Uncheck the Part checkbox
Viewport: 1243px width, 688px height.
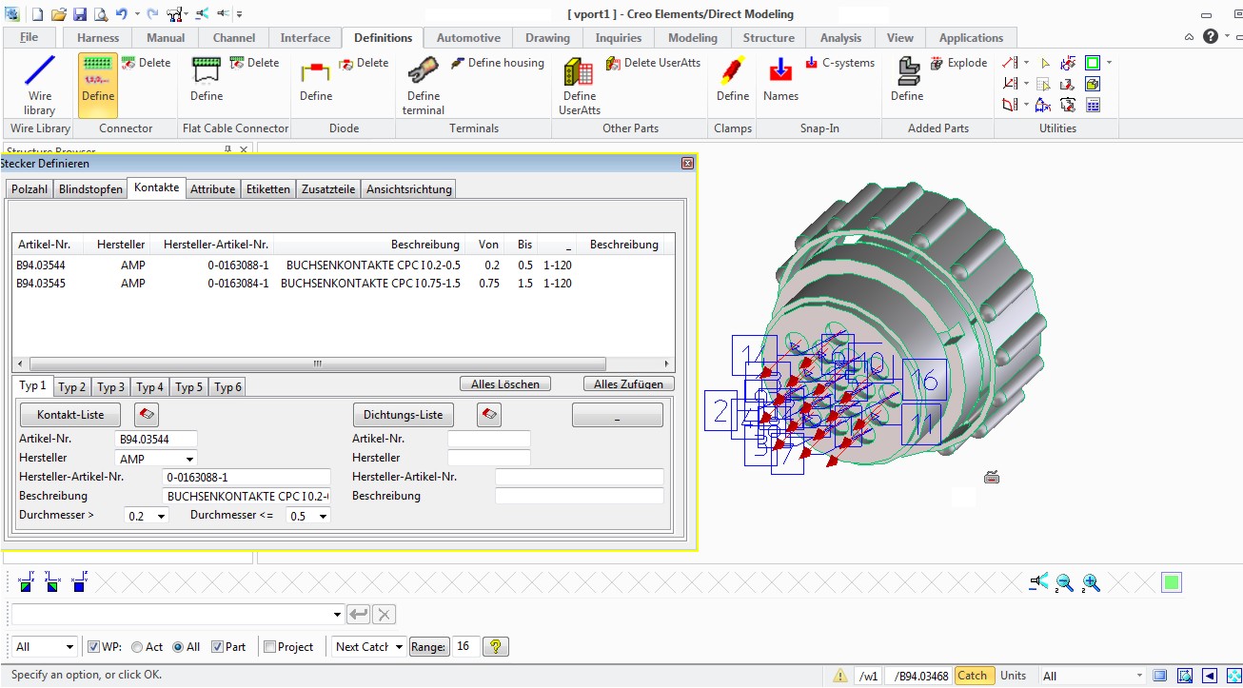point(217,646)
